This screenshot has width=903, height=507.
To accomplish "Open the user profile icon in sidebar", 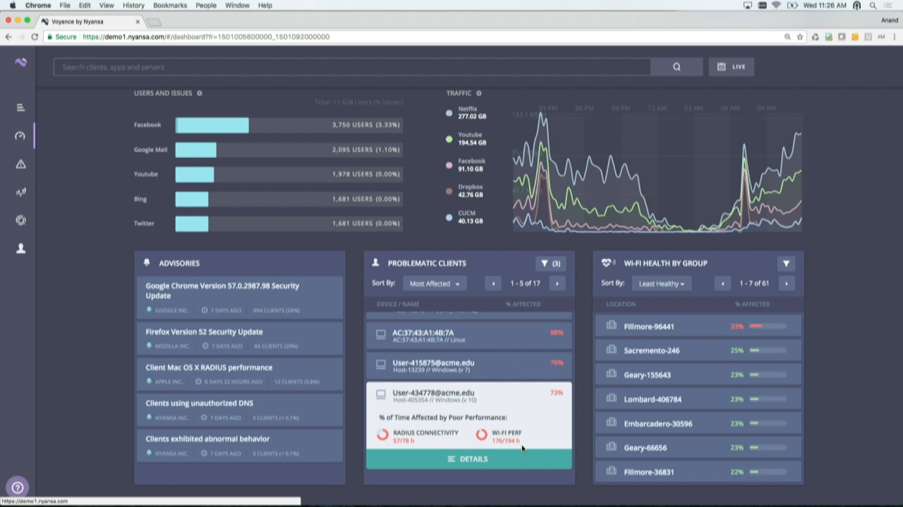I will (21, 248).
